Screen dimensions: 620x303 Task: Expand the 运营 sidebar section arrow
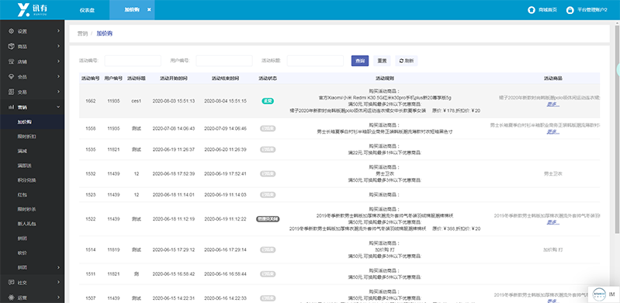coord(58,297)
